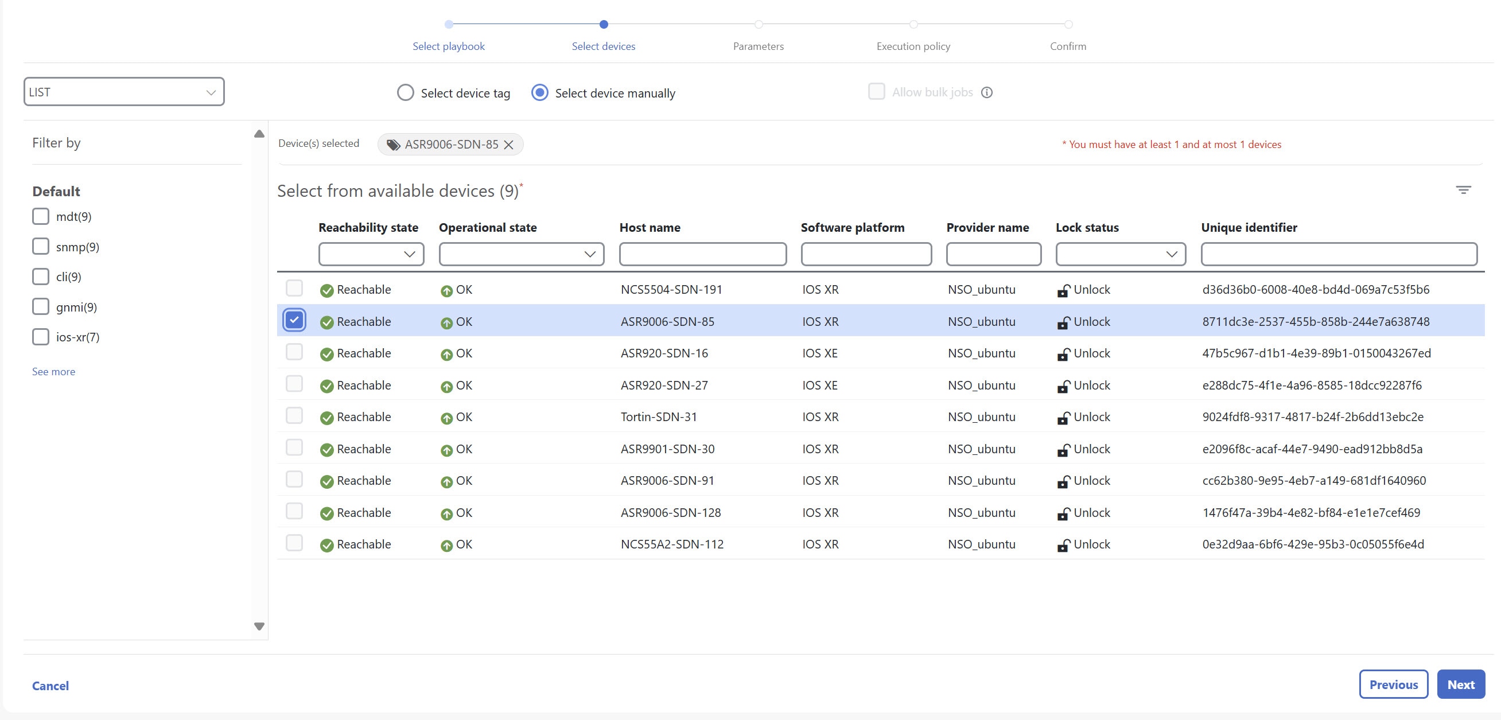This screenshot has height=720, width=1501.
Task: Click OK operational icon for ASR9006-SDN-128
Action: tap(446, 514)
